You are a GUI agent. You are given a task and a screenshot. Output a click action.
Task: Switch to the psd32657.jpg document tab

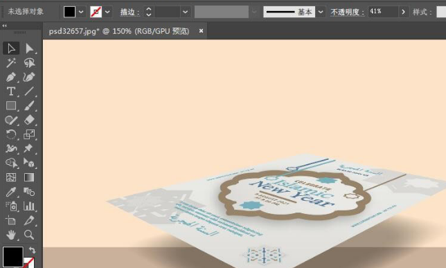click(x=119, y=31)
